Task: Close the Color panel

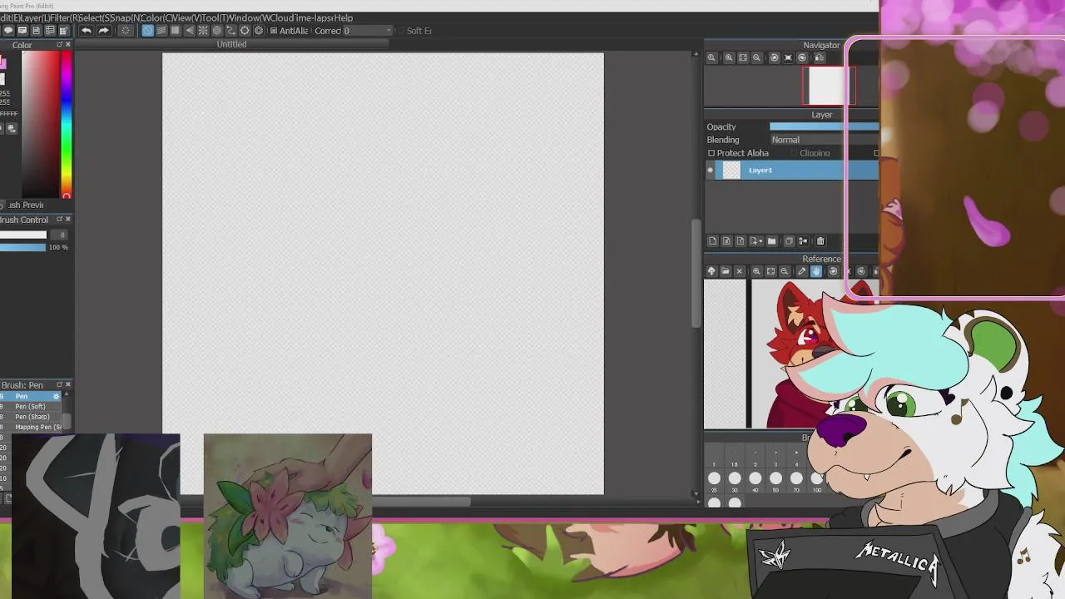Action: point(68,45)
